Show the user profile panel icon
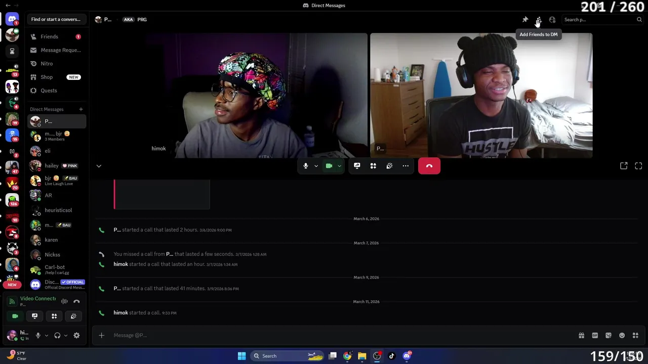648x364 pixels. 552,20
